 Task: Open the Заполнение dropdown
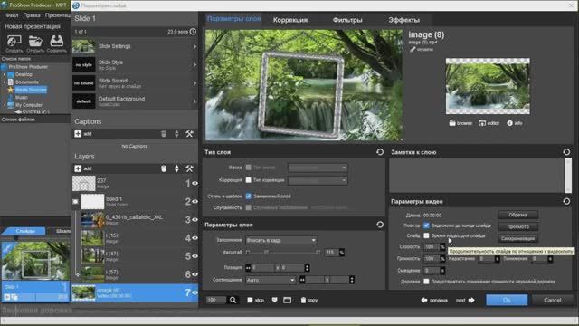point(281,240)
